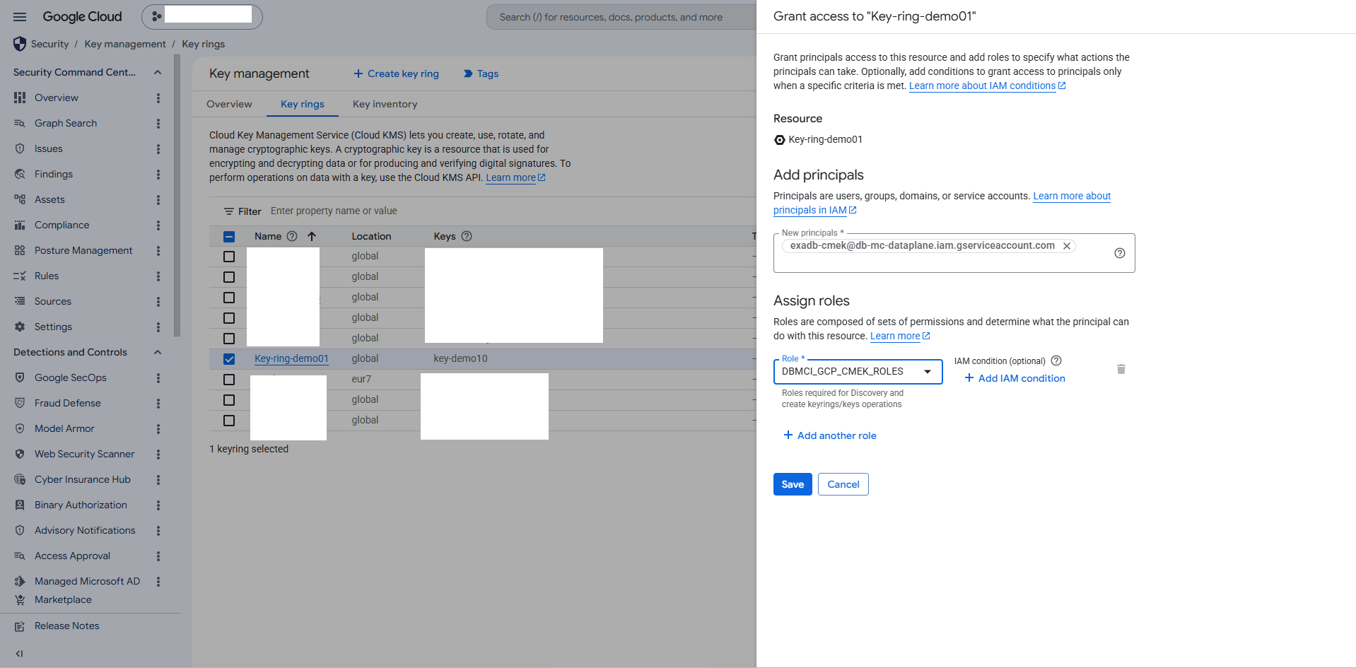The height and width of the screenshot is (668, 1356).
Task: Click the Issues shield icon
Action: coord(20,148)
